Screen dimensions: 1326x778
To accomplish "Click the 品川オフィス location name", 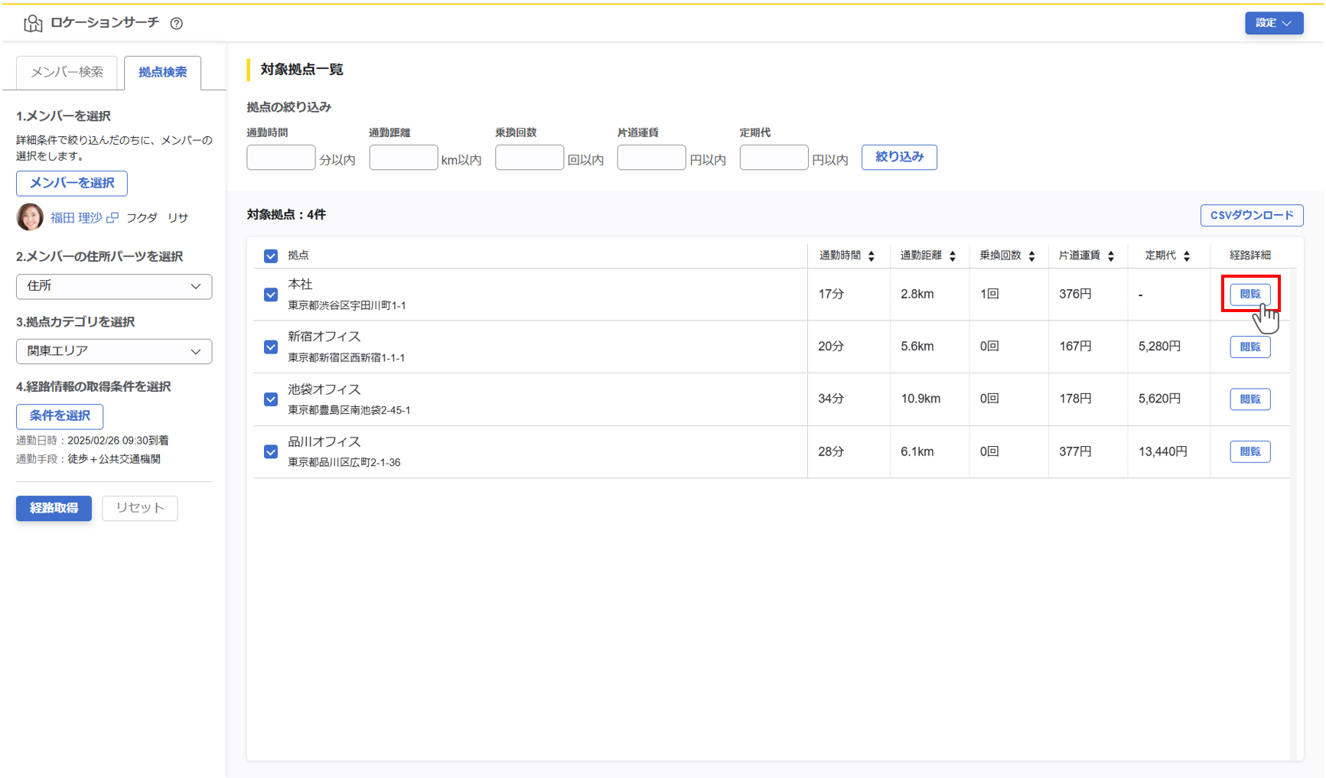I will (x=324, y=441).
